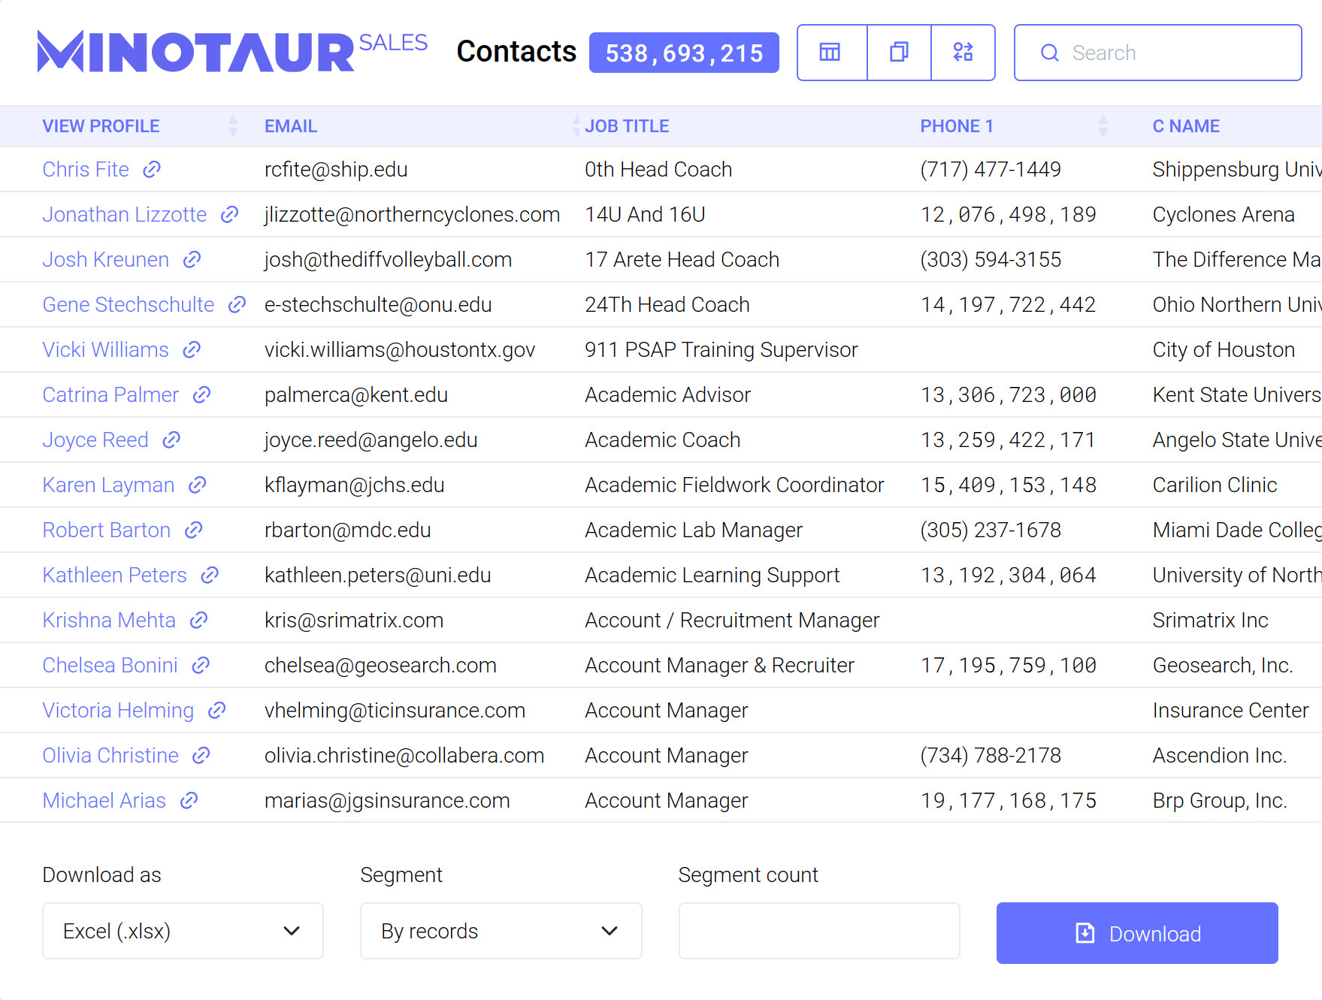Click link icon next to Jonathan Lizzotte
This screenshot has height=1000, width=1322.
point(229,215)
